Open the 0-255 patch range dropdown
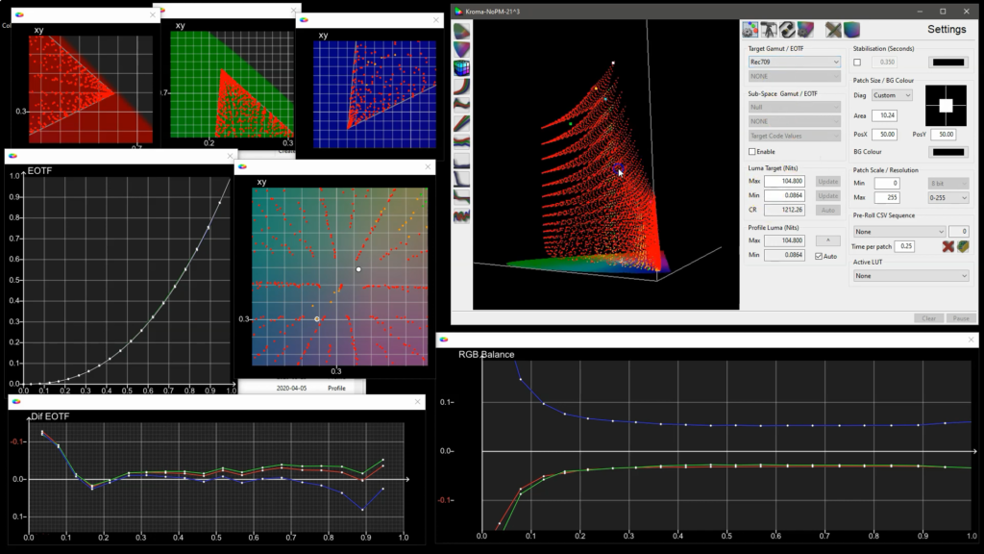 [948, 198]
